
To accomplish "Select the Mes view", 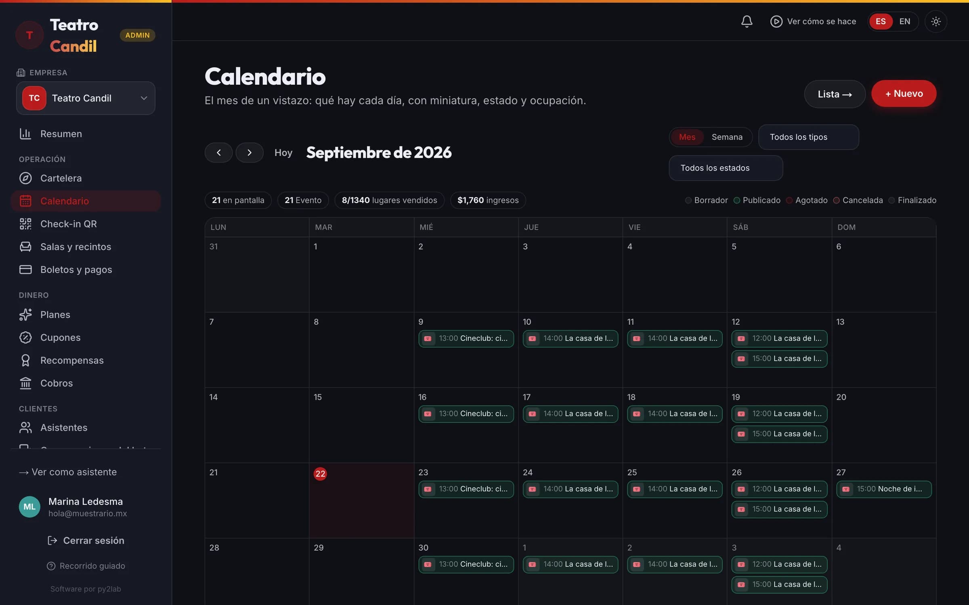I will pos(687,137).
